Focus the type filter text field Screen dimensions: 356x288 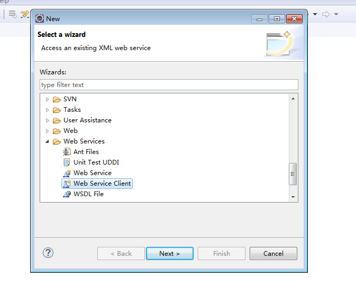[x=169, y=85]
